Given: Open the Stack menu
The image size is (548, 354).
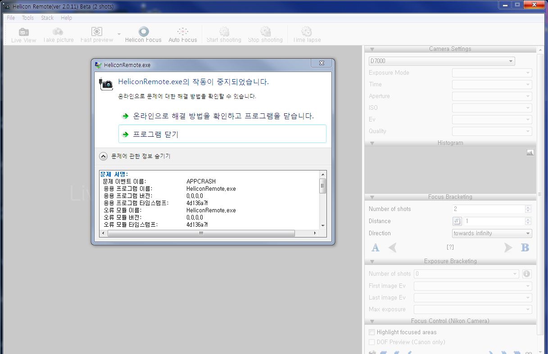Looking at the screenshot, I should (47, 18).
